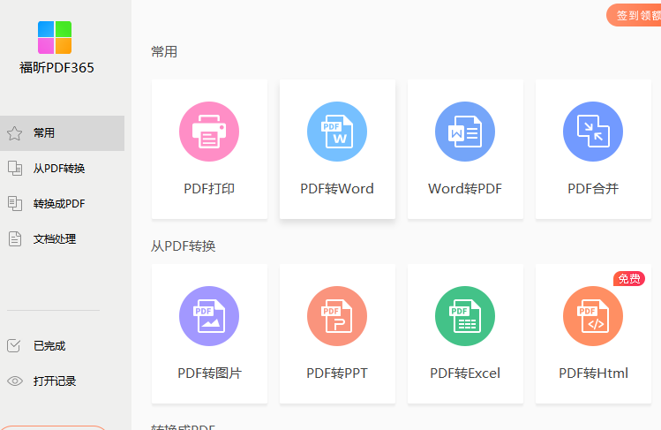
Task: Click the PDF转Html label text
Action: click(593, 373)
